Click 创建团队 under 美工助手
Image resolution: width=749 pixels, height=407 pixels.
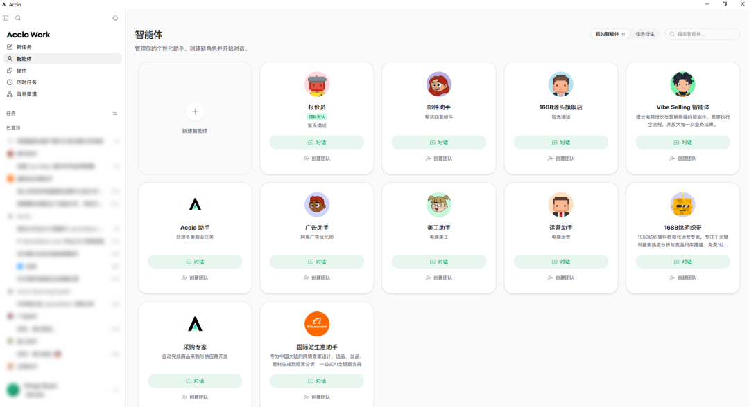point(438,278)
